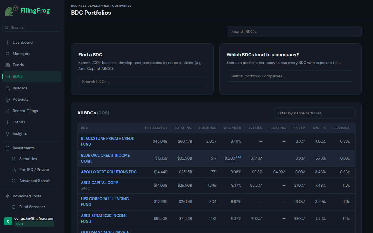
Task: Click the top Search BDCs field
Action: (x=294, y=31)
